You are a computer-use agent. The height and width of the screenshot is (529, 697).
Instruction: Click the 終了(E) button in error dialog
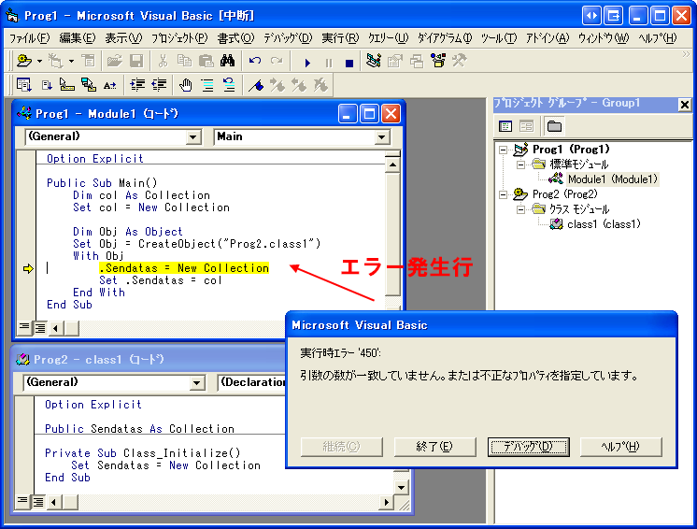(434, 447)
